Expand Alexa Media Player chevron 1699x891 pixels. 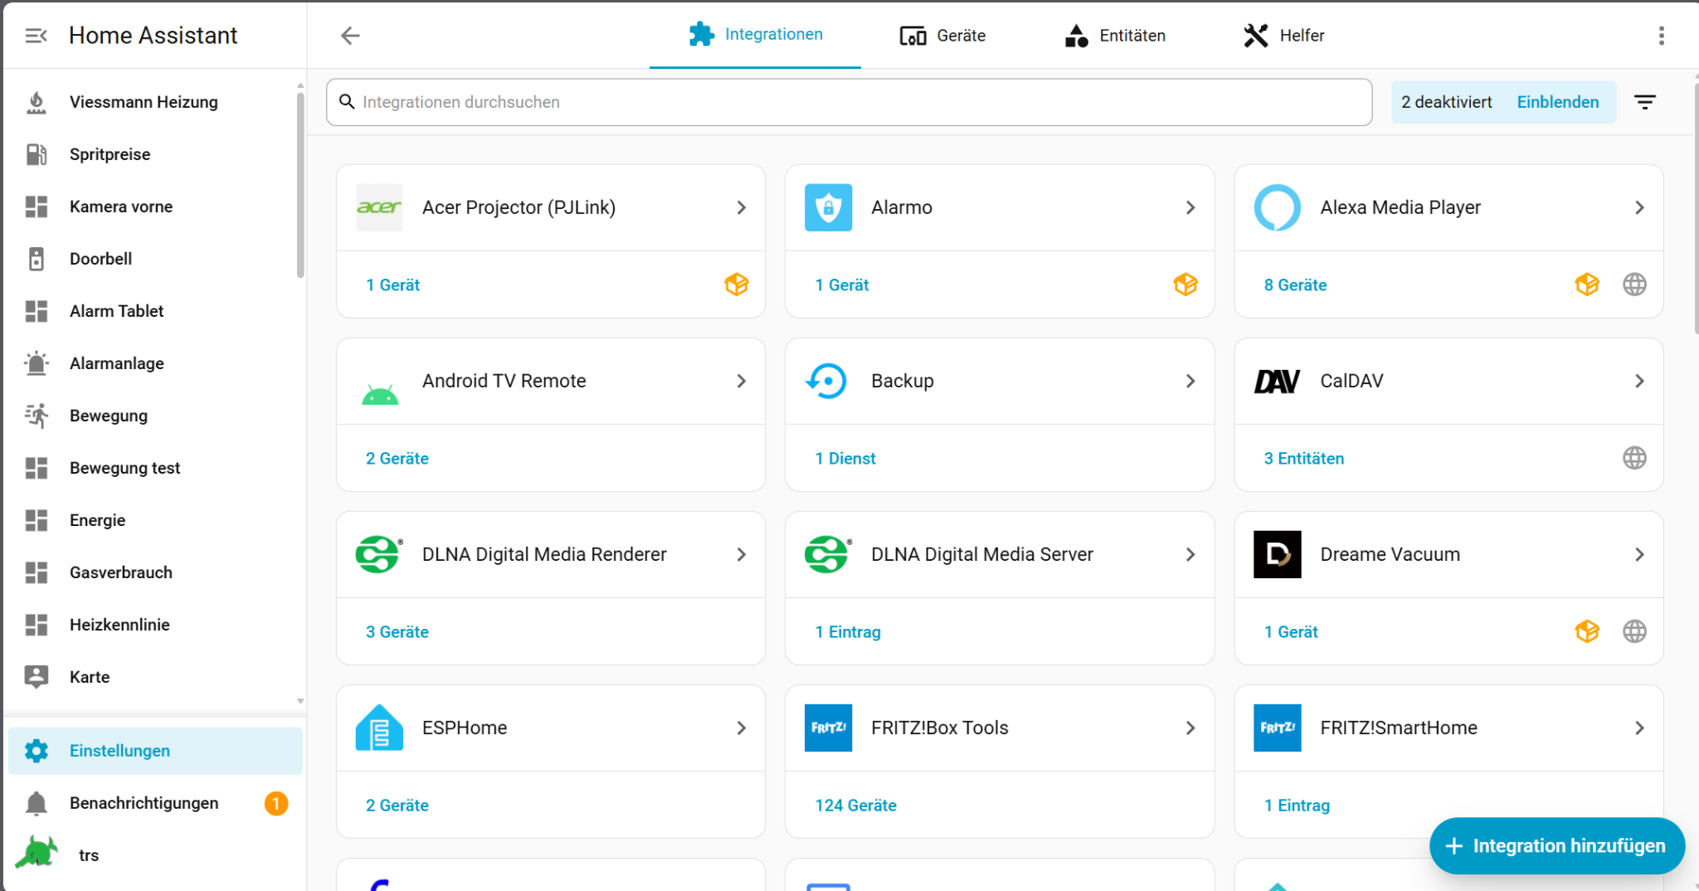pos(1639,207)
